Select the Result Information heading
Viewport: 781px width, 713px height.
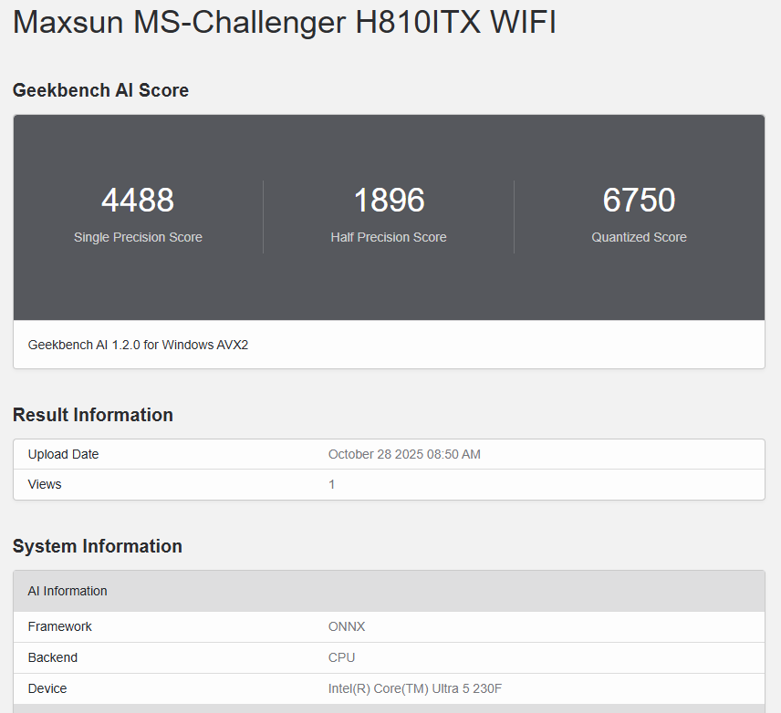click(93, 415)
